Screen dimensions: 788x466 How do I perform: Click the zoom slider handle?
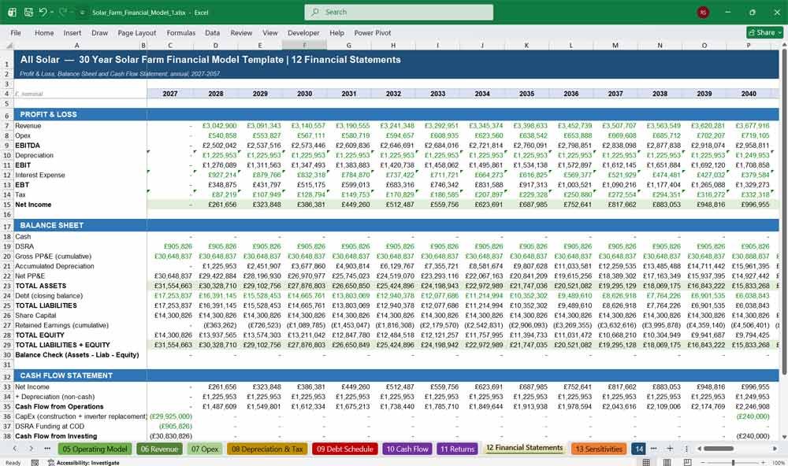click(733, 462)
